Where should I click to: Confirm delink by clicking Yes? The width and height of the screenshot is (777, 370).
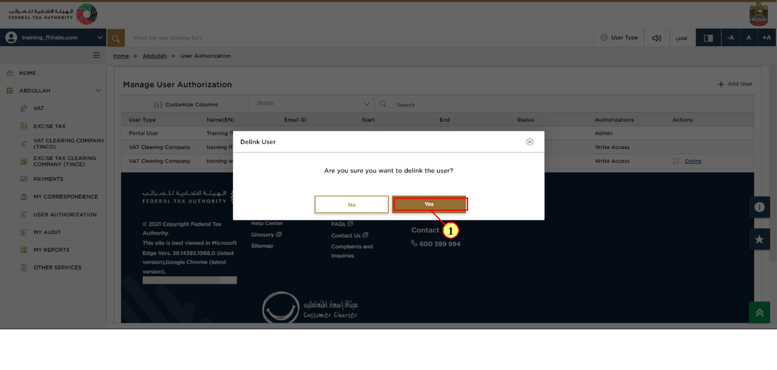tap(429, 204)
